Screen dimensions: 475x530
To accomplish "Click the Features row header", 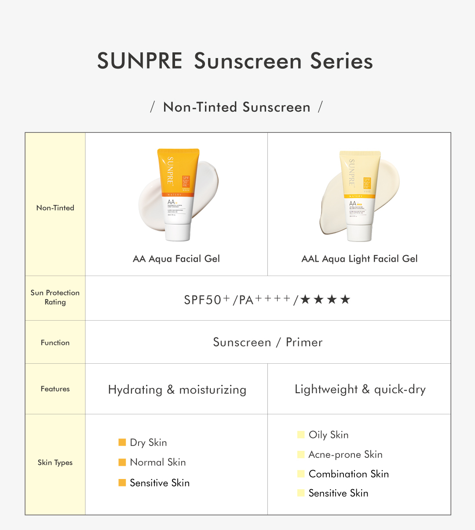I will click(x=55, y=389).
